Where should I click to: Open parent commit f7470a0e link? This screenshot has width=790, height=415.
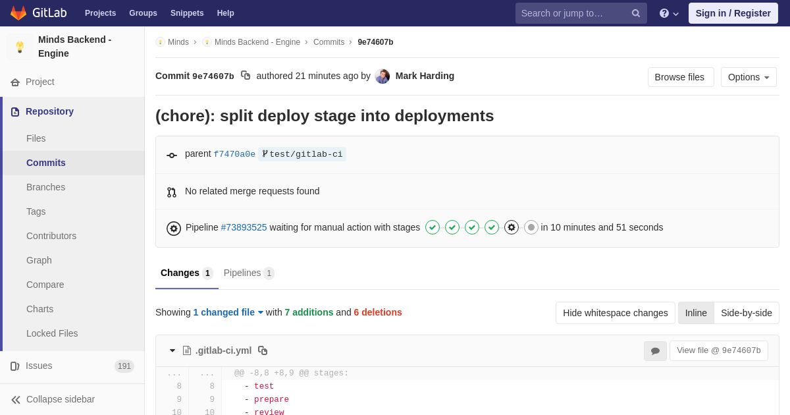pyautogui.click(x=234, y=154)
